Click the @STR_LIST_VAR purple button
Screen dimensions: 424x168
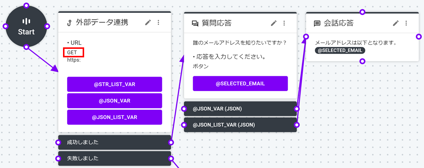[115, 84]
